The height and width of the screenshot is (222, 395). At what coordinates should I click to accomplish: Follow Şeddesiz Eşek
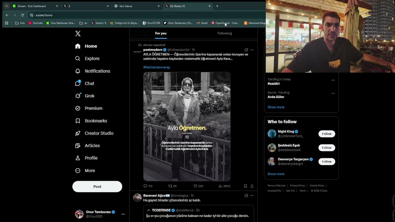coord(326,148)
